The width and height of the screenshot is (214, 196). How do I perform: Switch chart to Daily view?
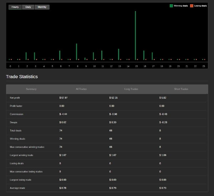point(28,7)
